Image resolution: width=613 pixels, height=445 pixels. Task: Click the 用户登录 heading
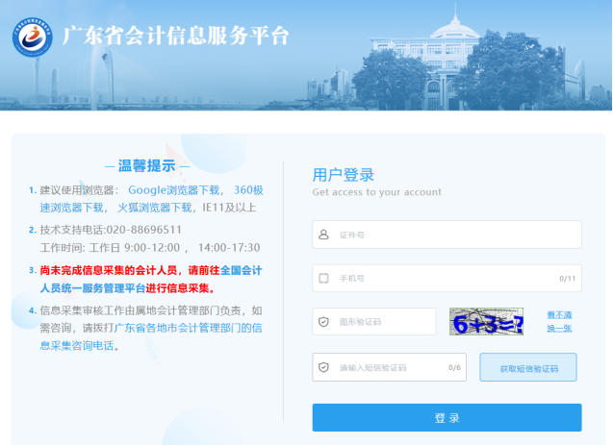click(344, 175)
